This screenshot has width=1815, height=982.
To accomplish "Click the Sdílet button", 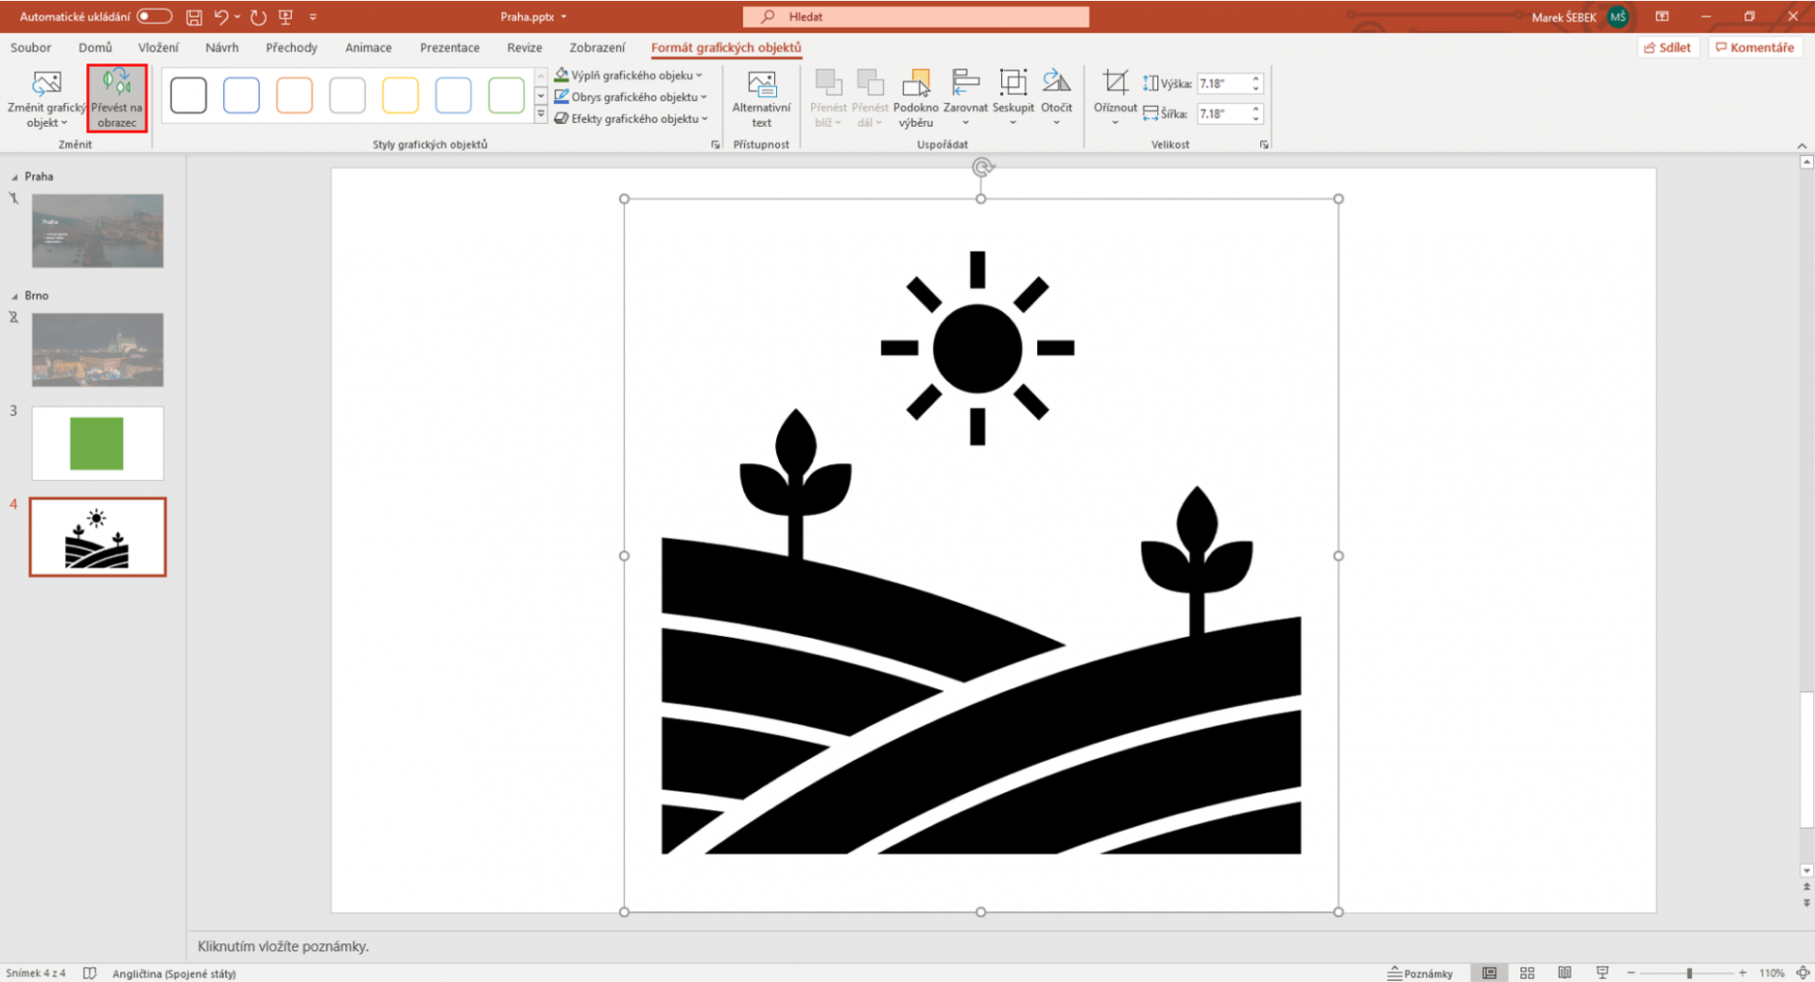I will coord(1668,46).
